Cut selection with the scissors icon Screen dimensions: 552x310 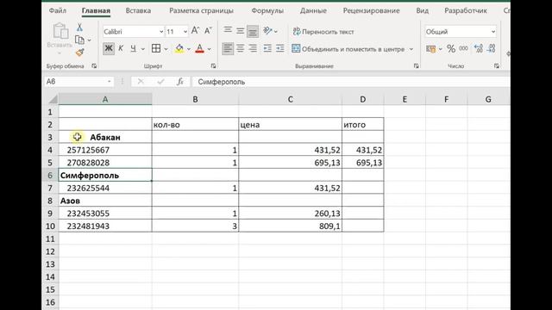(x=79, y=28)
